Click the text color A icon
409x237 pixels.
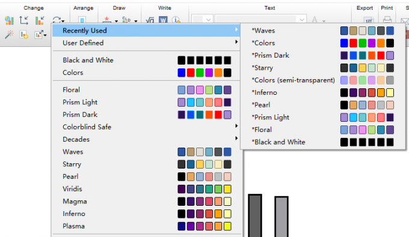[x=315, y=20]
